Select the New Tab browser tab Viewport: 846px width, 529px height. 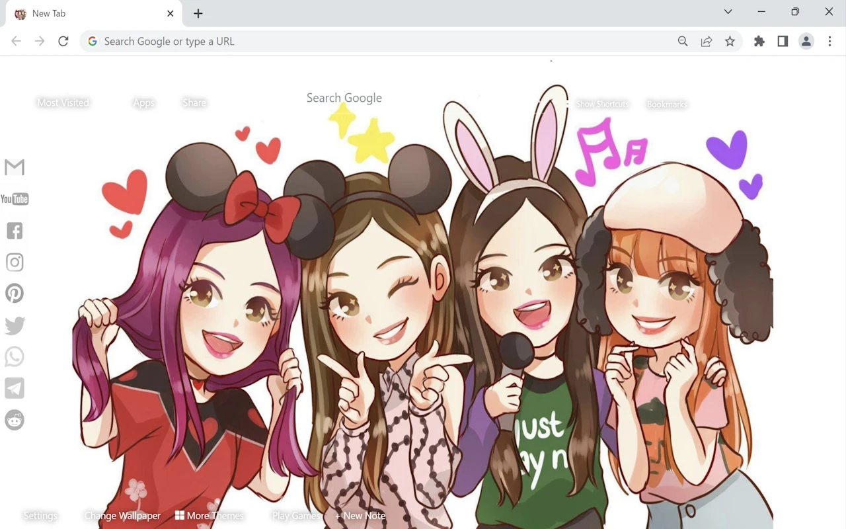point(95,13)
